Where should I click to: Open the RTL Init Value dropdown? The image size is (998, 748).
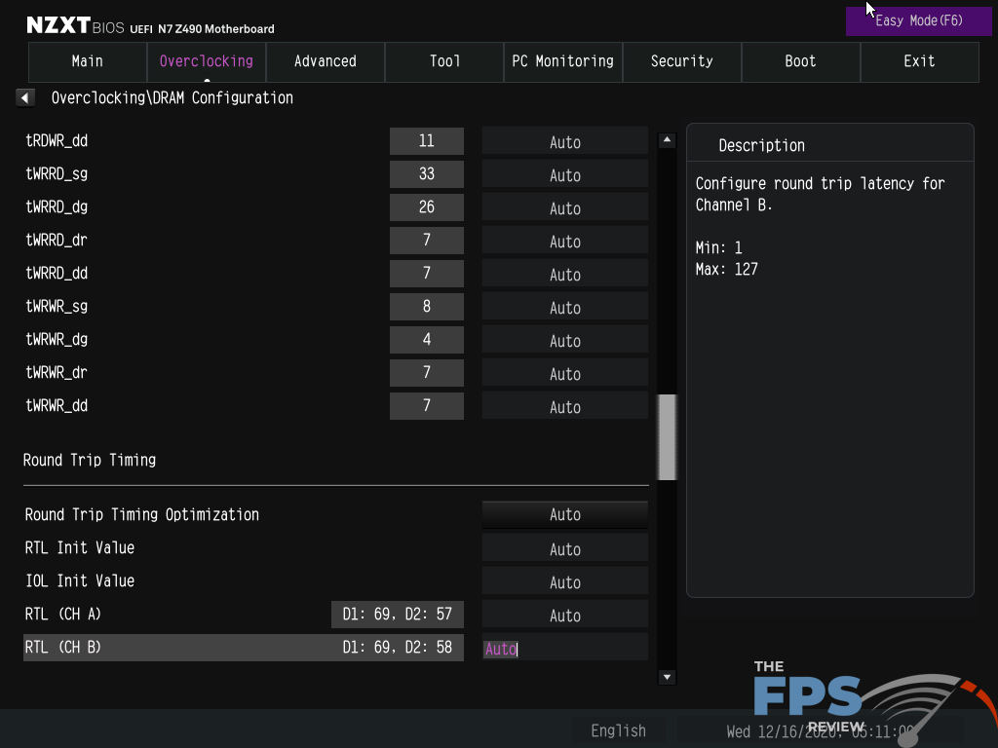point(564,549)
